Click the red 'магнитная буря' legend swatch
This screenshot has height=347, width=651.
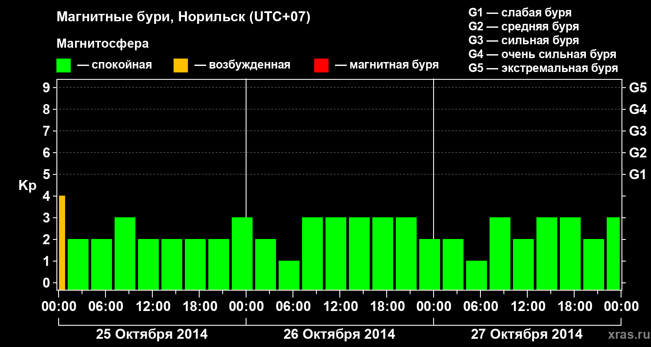pyautogui.click(x=321, y=65)
